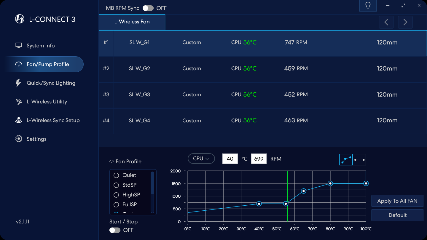Open the Fan/Pump Profile page
427x240 pixels.
coord(44,64)
